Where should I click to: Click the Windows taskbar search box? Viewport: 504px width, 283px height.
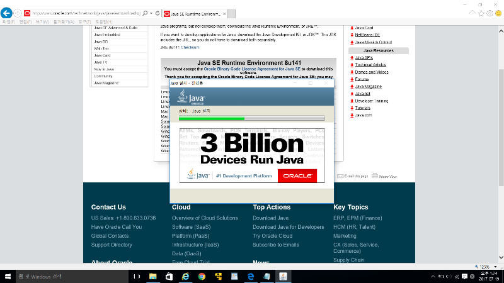coord(72,276)
